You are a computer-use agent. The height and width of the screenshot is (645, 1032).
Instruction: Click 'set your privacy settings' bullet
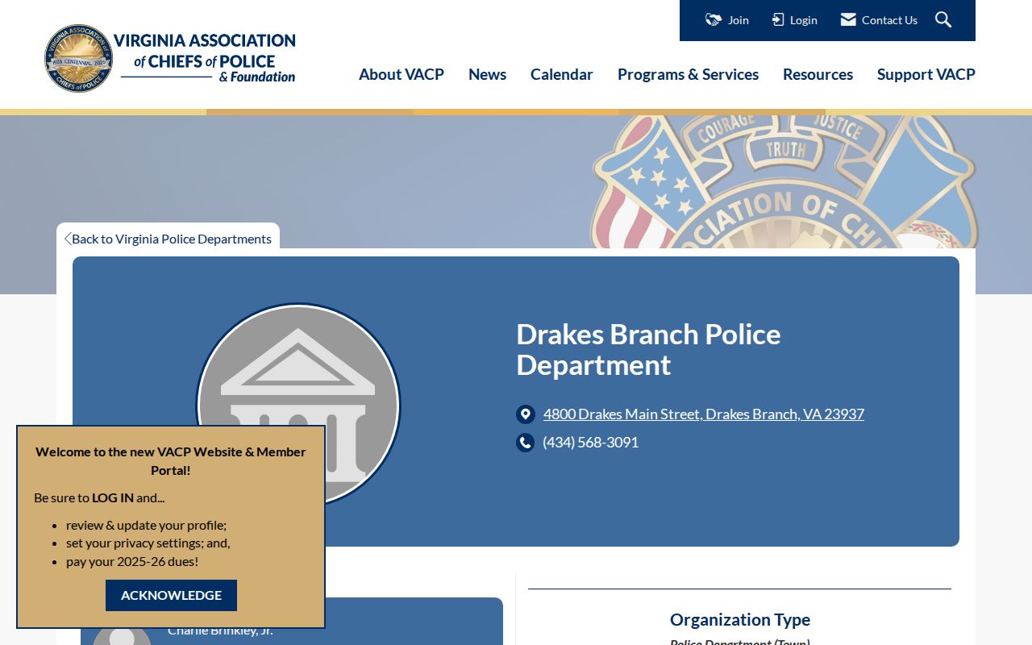coord(148,543)
